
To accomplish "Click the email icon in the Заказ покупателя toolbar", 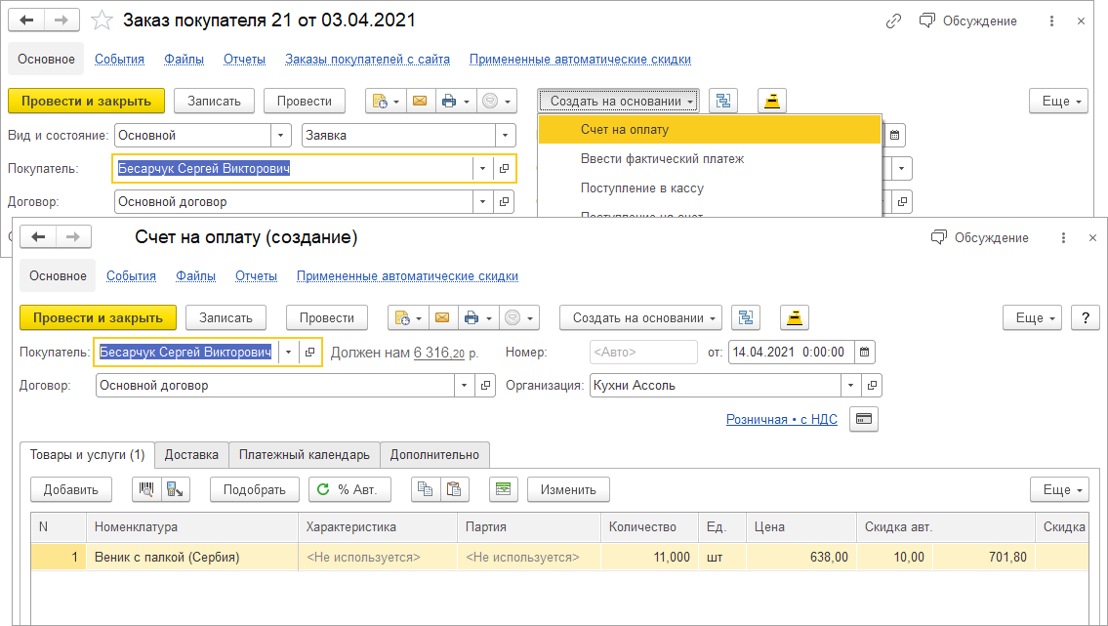I will point(420,101).
